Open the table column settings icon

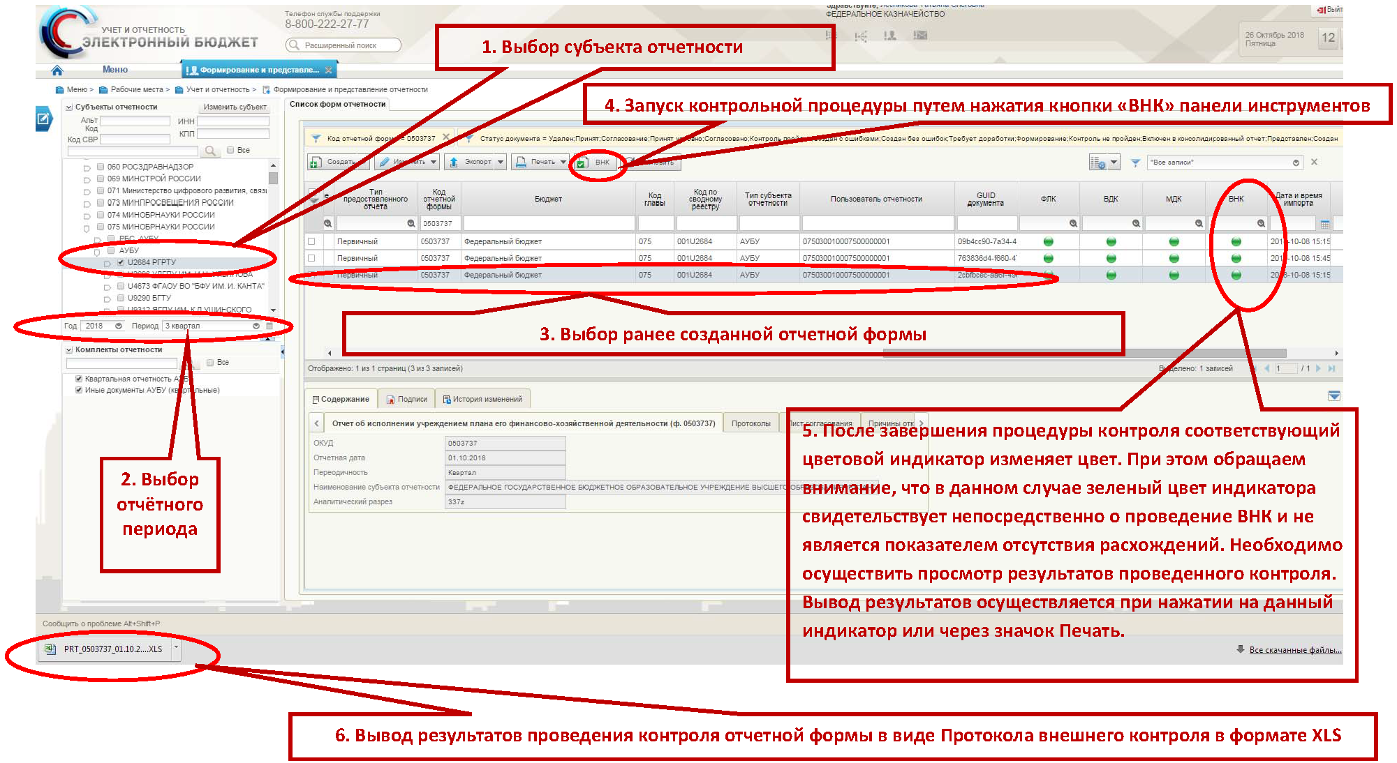pyautogui.click(x=1098, y=163)
